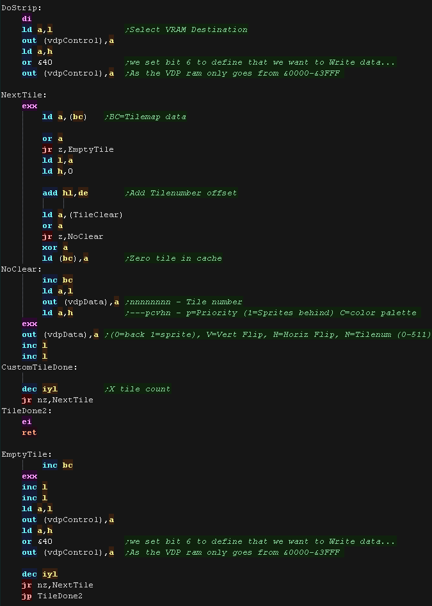The height and width of the screenshot is (606, 432).
Task: Click the ';BC=Tilemap data' comment
Action: (x=145, y=117)
